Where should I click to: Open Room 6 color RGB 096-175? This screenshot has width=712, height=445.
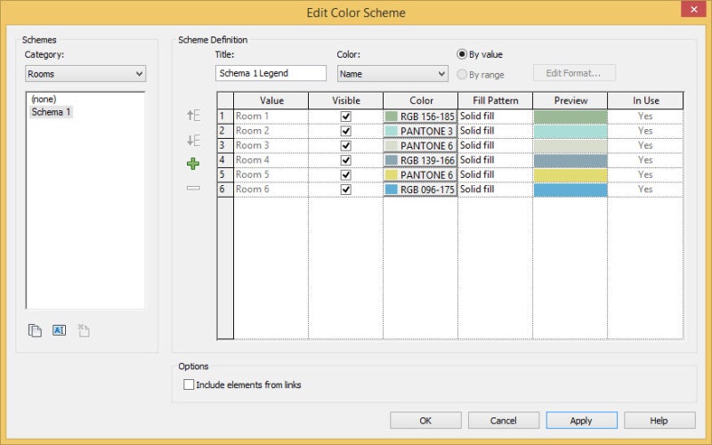coord(420,190)
